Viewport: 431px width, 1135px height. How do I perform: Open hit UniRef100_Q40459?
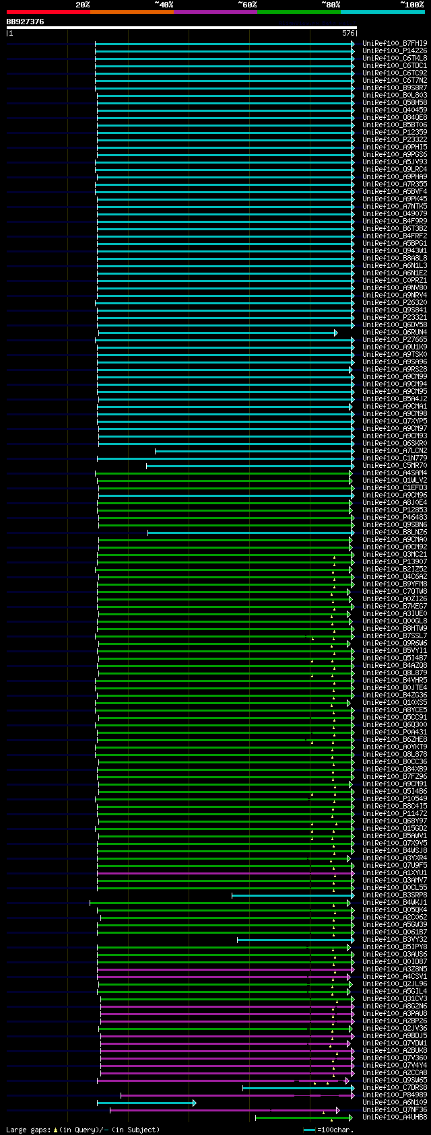point(395,110)
